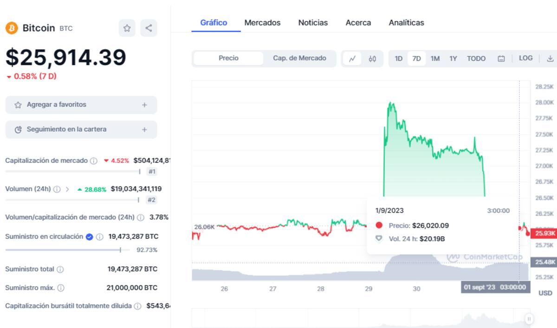Switch to line chart view icon
Screen dimensions: 557x328
352,59
